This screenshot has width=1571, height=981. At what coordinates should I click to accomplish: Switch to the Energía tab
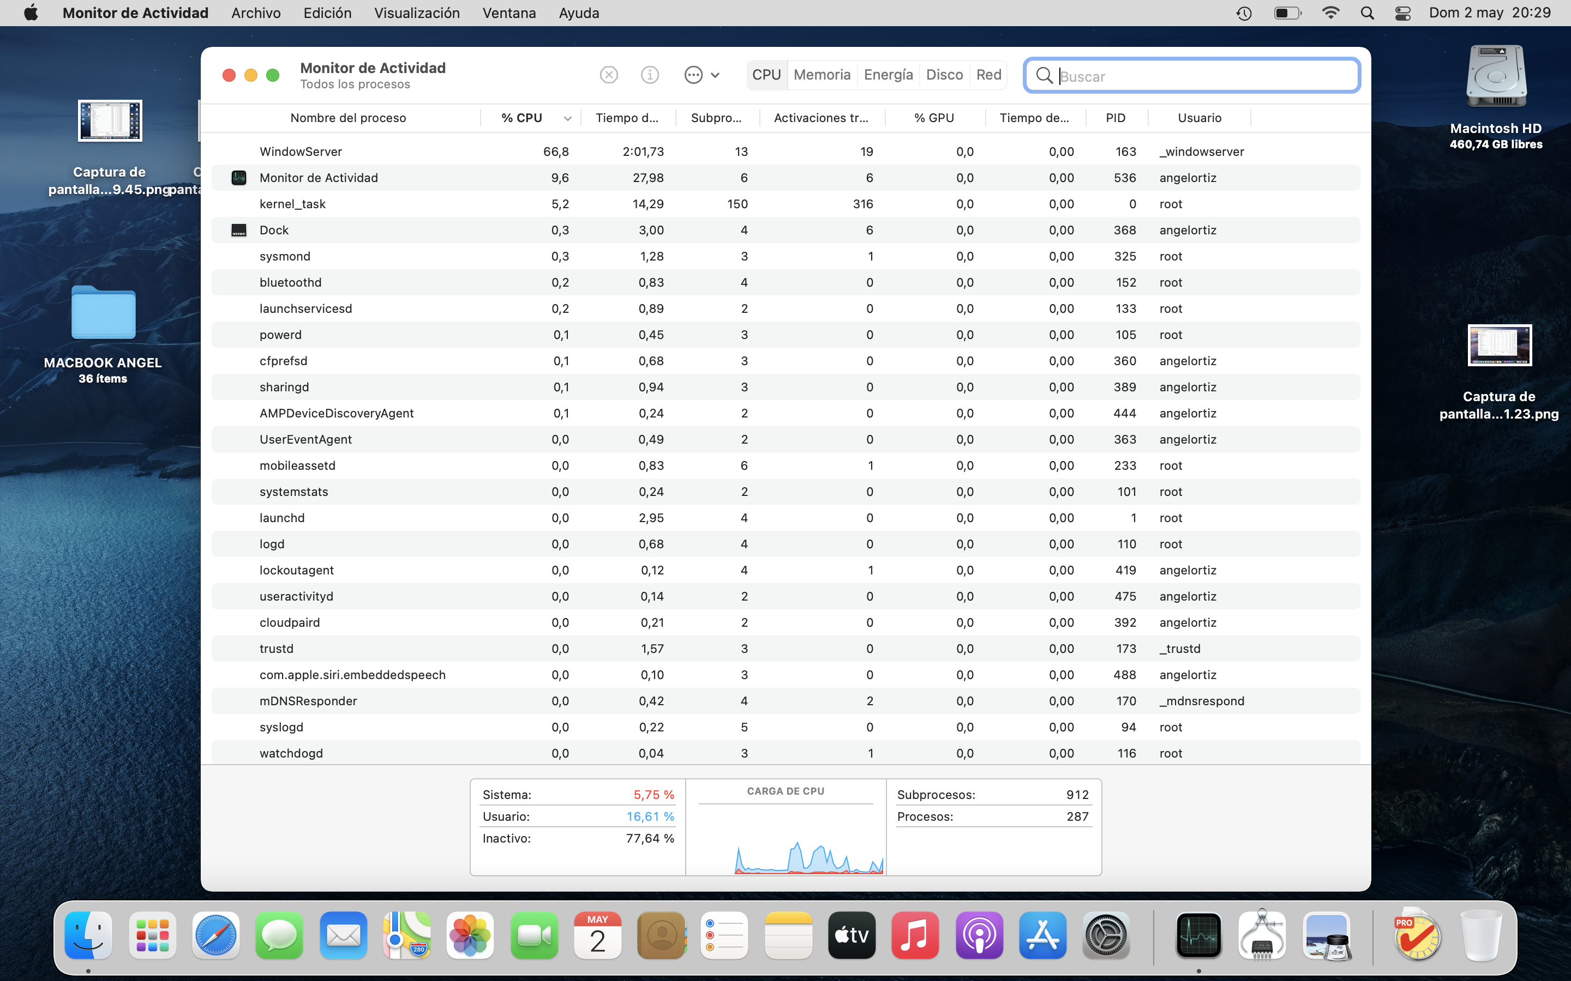coord(888,75)
